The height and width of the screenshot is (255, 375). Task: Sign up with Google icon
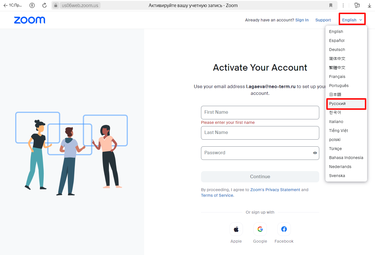[x=260, y=229]
